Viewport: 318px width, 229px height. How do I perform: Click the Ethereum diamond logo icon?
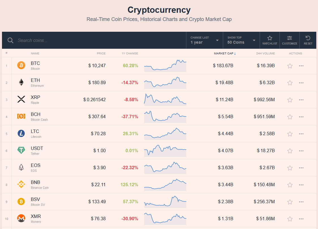tap(21, 82)
